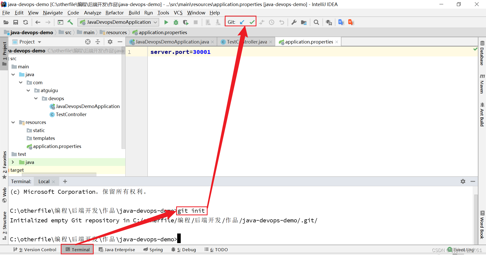
Task: Click the Synchronize refresh icon
Action: [x=26, y=23]
